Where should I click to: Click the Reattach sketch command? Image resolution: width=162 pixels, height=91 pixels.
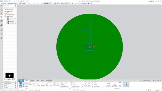[x=26, y=86]
